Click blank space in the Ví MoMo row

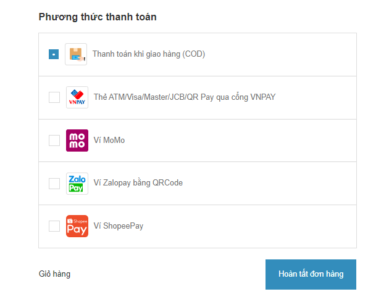pyautogui.click(x=238, y=140)
